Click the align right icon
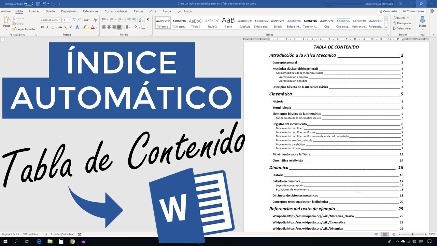Viewport: 437px width, 246px height. click(114, 27)
